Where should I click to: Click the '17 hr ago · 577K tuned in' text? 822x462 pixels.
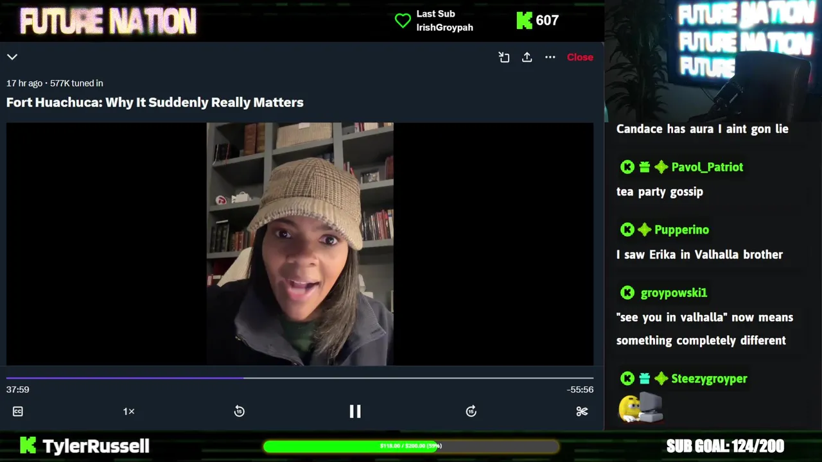coord(55,83)
